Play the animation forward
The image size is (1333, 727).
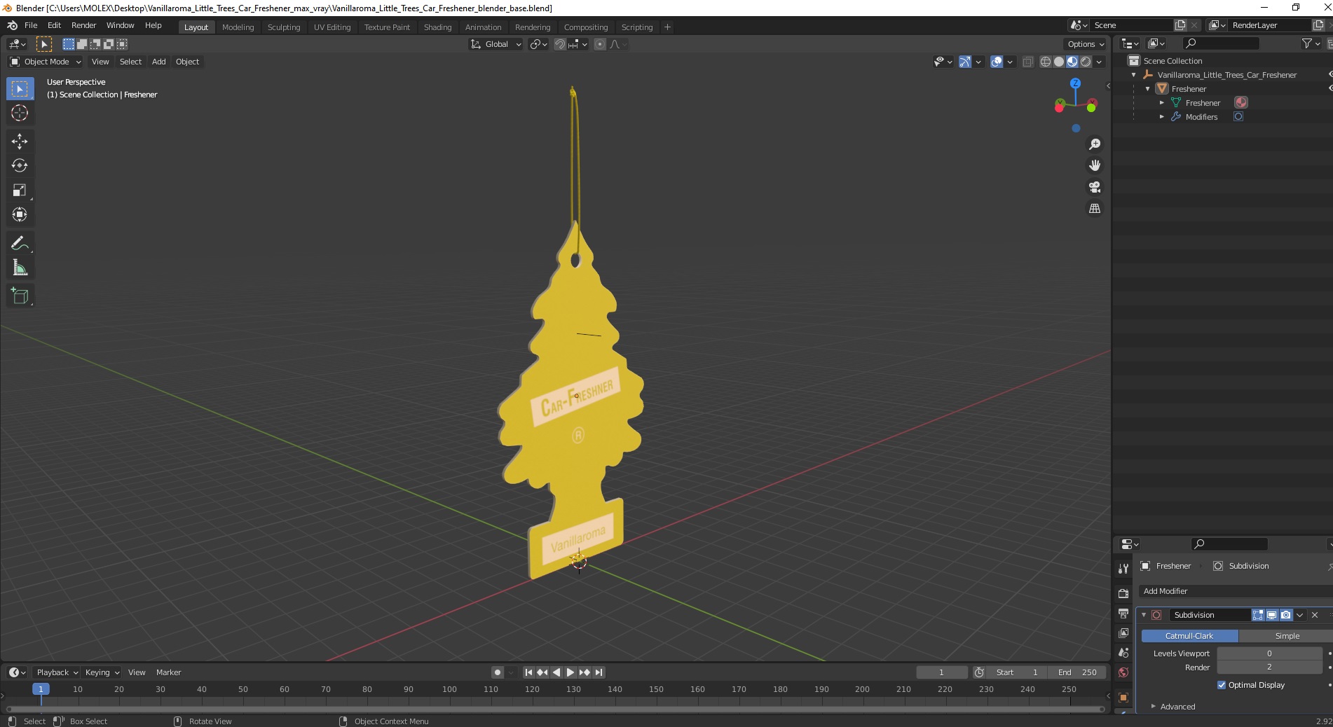pos(570,672)
